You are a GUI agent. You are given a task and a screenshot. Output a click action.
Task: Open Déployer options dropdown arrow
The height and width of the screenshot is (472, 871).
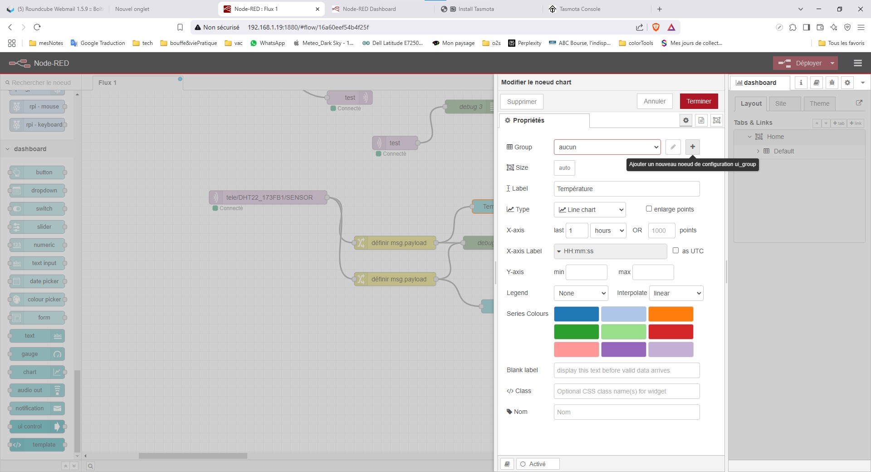click(832, 63)
